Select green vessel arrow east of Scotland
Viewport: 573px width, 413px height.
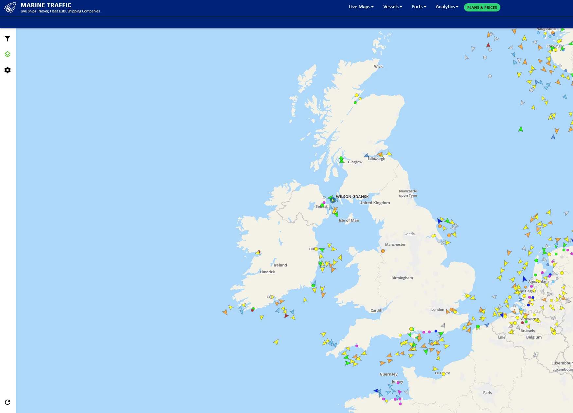(520, 129)
